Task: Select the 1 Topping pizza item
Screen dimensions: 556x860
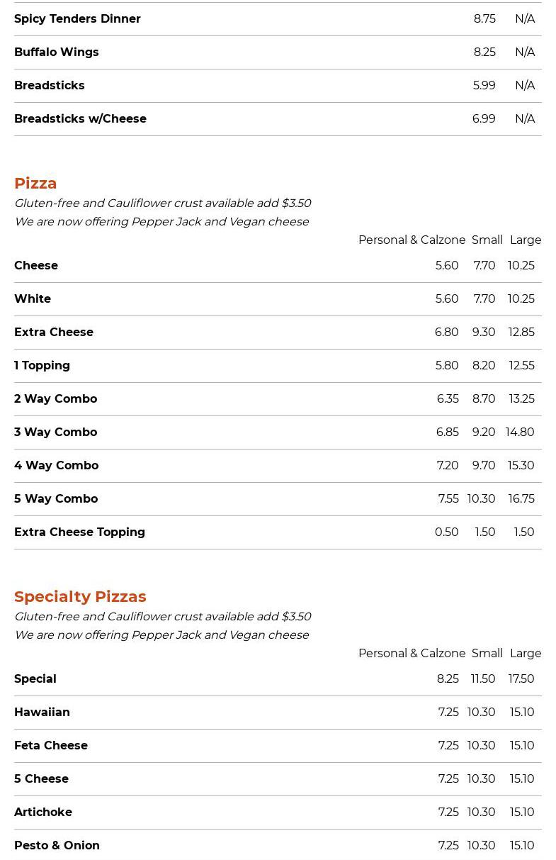Action: point(42,365)
